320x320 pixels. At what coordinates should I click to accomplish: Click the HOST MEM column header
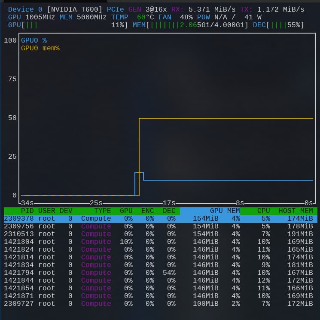tap(296, 211)
